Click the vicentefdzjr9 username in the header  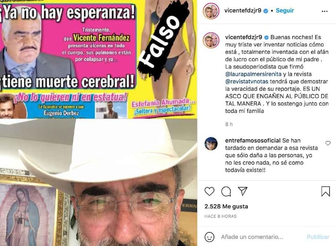pos(243,10)
